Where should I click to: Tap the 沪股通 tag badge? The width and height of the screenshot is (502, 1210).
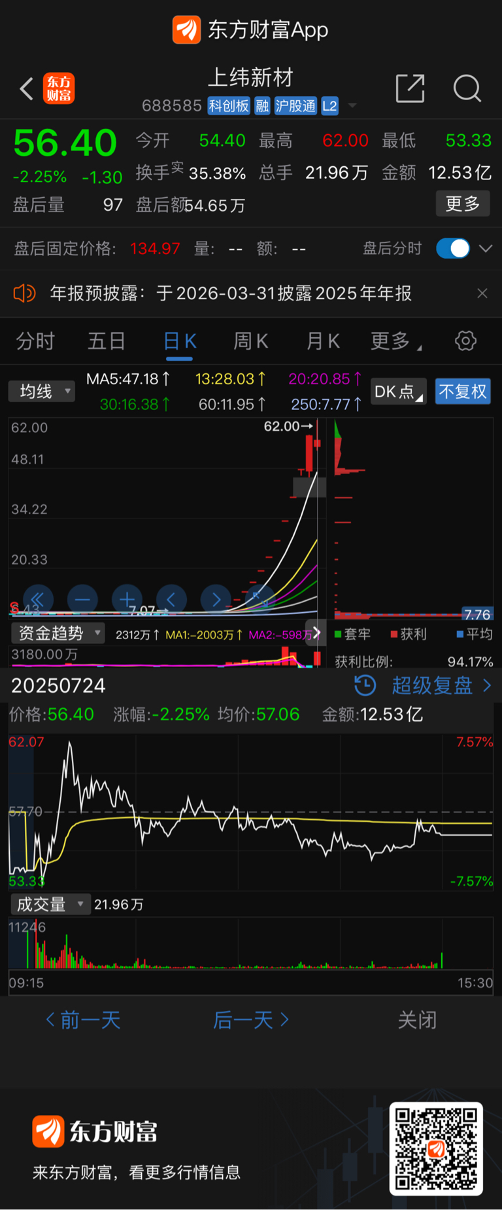(295, 106)
